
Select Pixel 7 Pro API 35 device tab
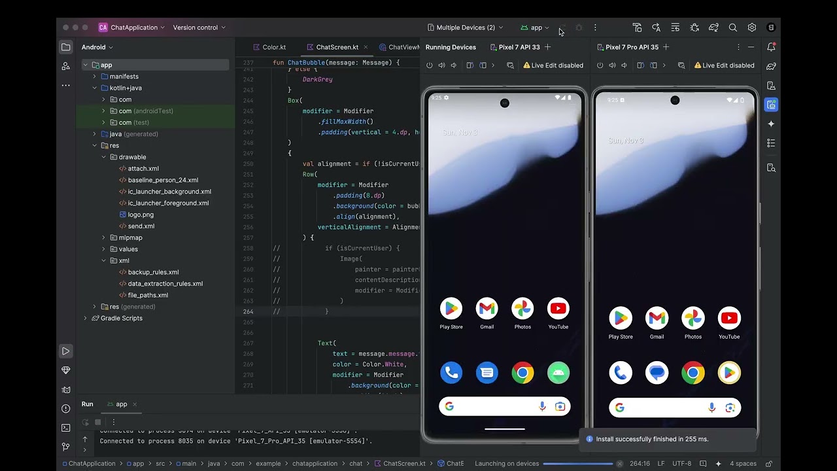pos(626,47)
